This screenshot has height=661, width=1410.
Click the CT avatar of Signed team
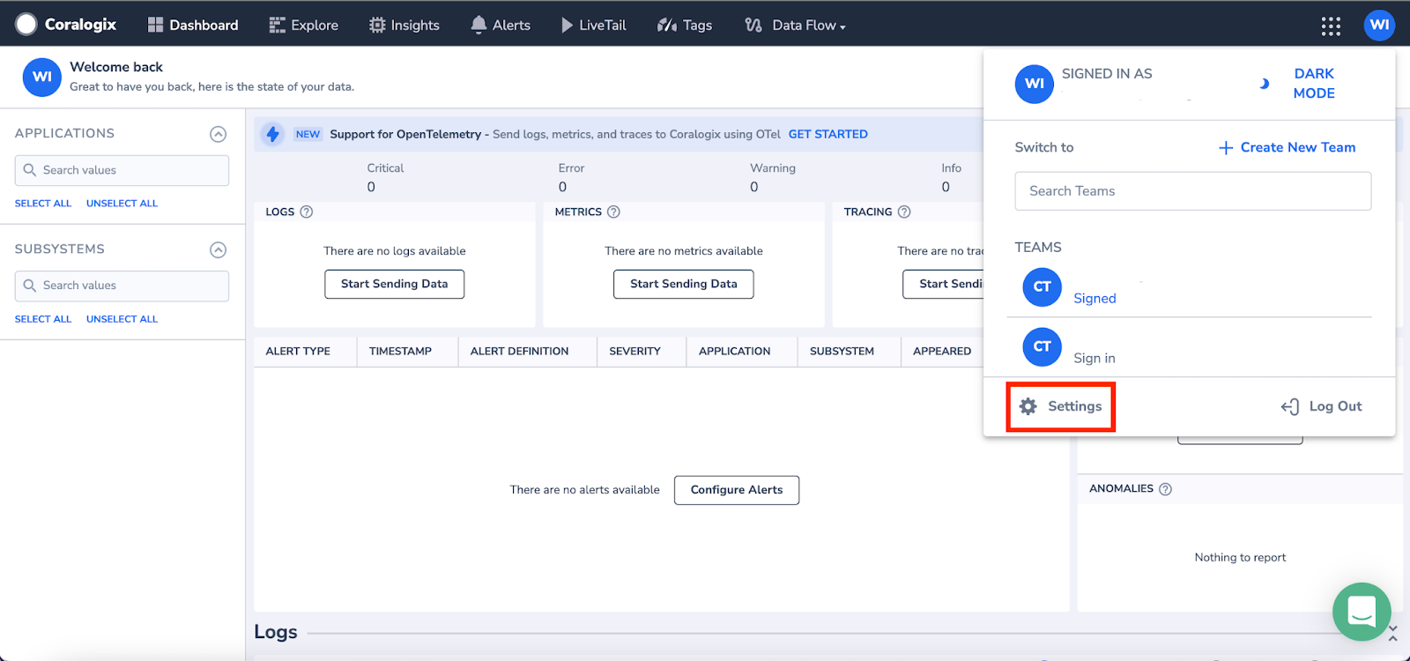pyautogui.click(x=1043, y=287)
